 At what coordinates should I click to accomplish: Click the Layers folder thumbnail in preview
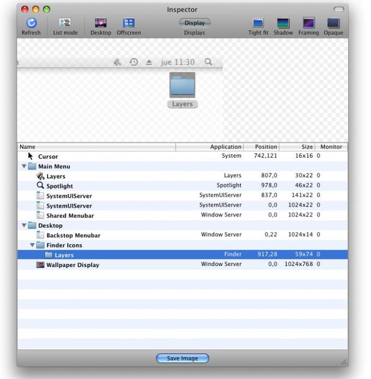pyautogui.click(x=182, y=85)
